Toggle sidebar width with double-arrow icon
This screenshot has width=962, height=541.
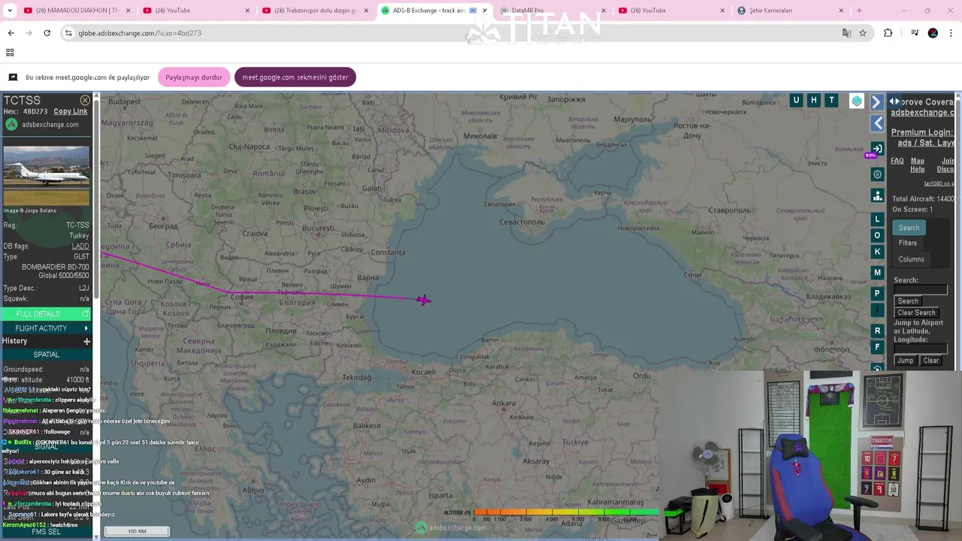pos(894,101)
